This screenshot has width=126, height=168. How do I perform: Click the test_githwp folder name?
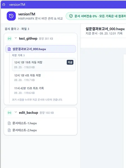28,39
